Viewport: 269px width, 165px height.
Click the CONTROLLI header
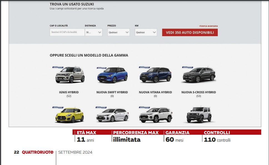pos(217,132)
